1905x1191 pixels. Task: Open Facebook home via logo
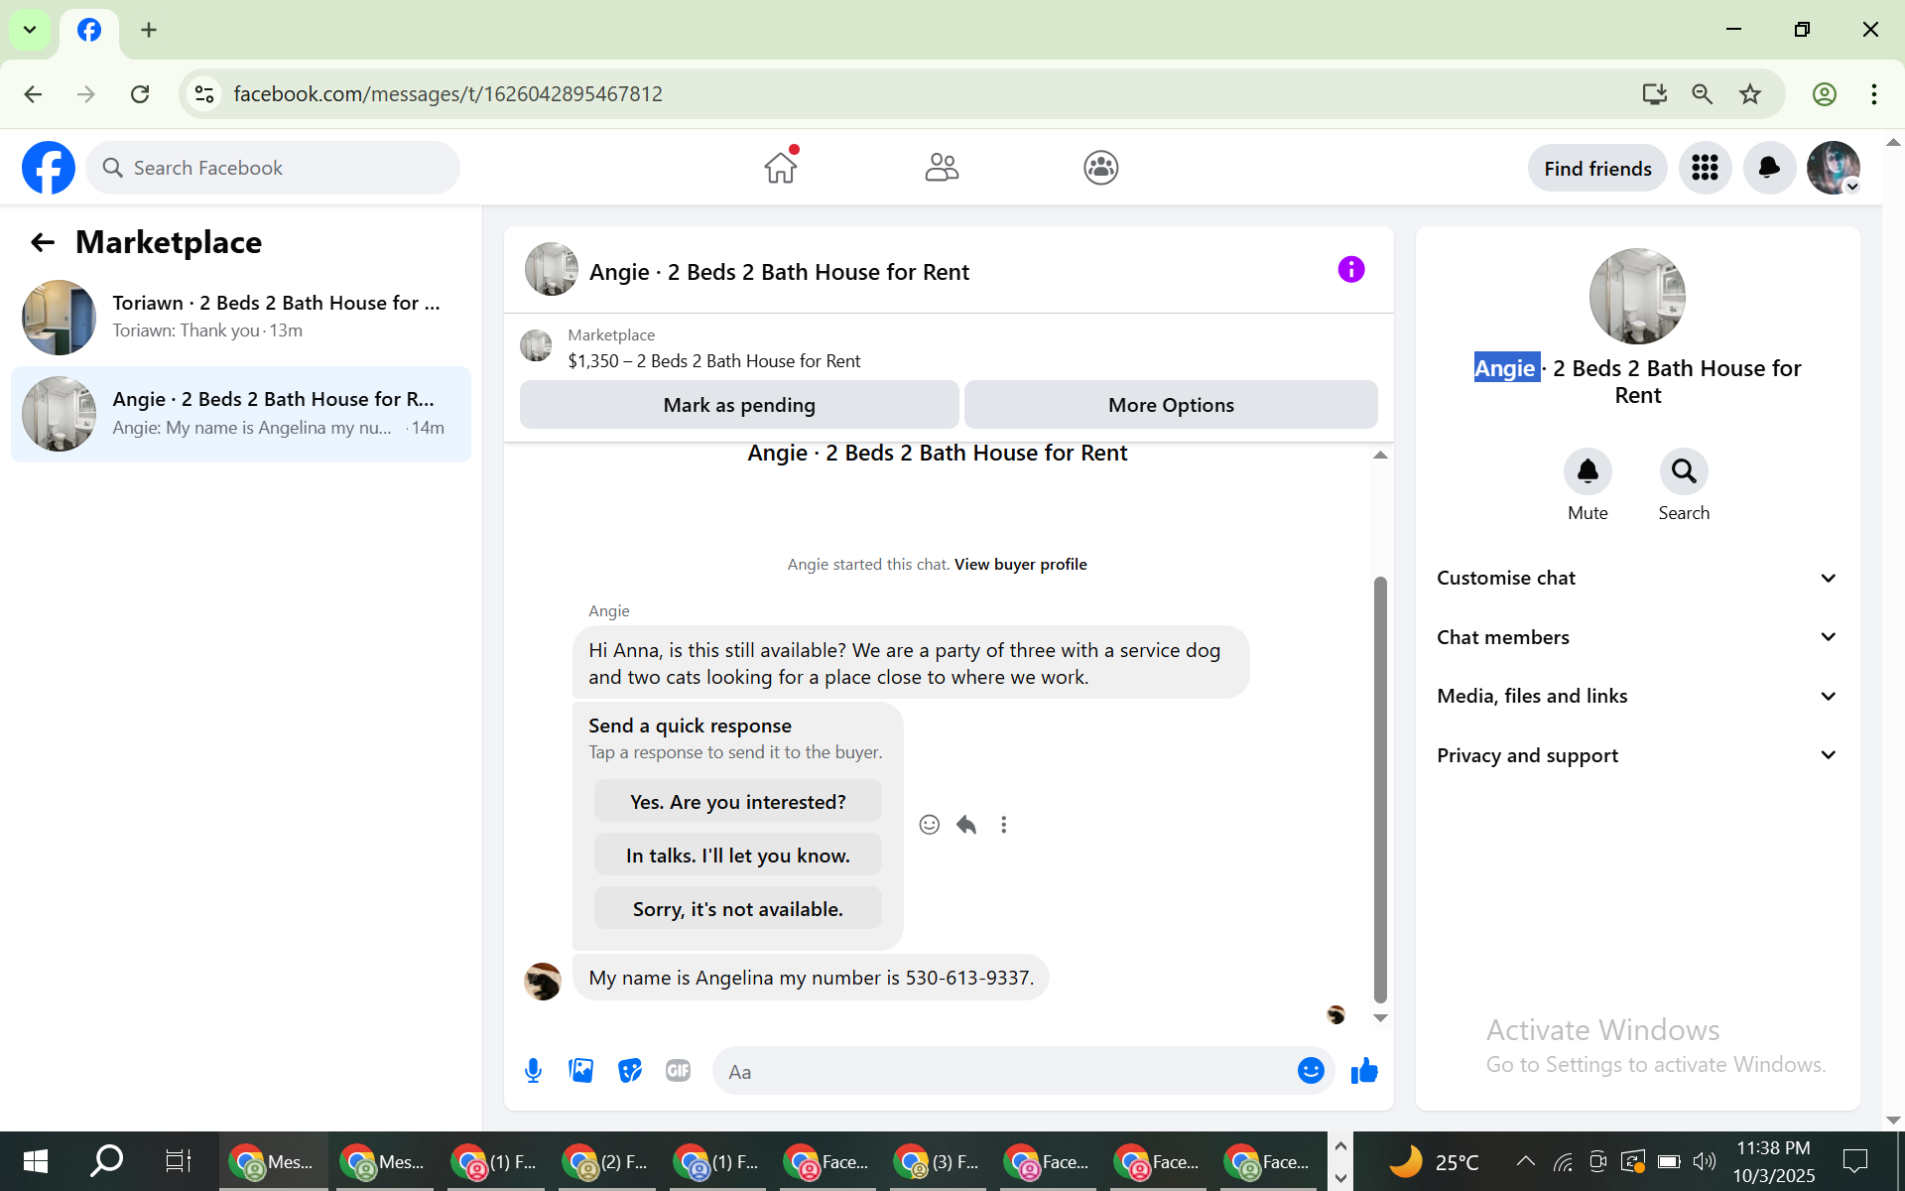pyautogui.click(x=49, y=168)
